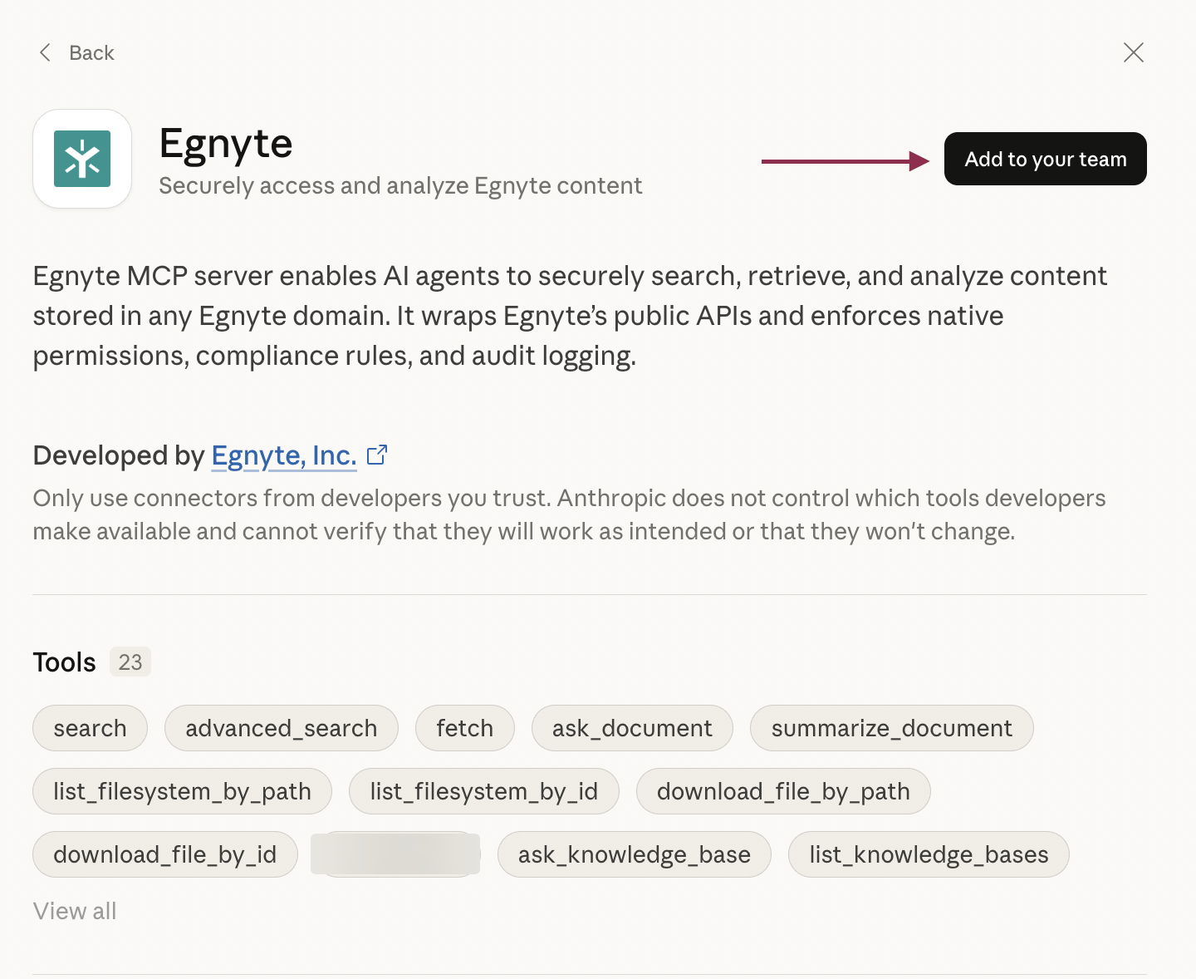Screen dimensions: 1196x979
Task: Click the Tools count badge showing 23
Action: [x=130, y=662]
